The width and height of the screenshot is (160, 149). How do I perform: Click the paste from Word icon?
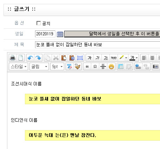click(x=72, y=58)
